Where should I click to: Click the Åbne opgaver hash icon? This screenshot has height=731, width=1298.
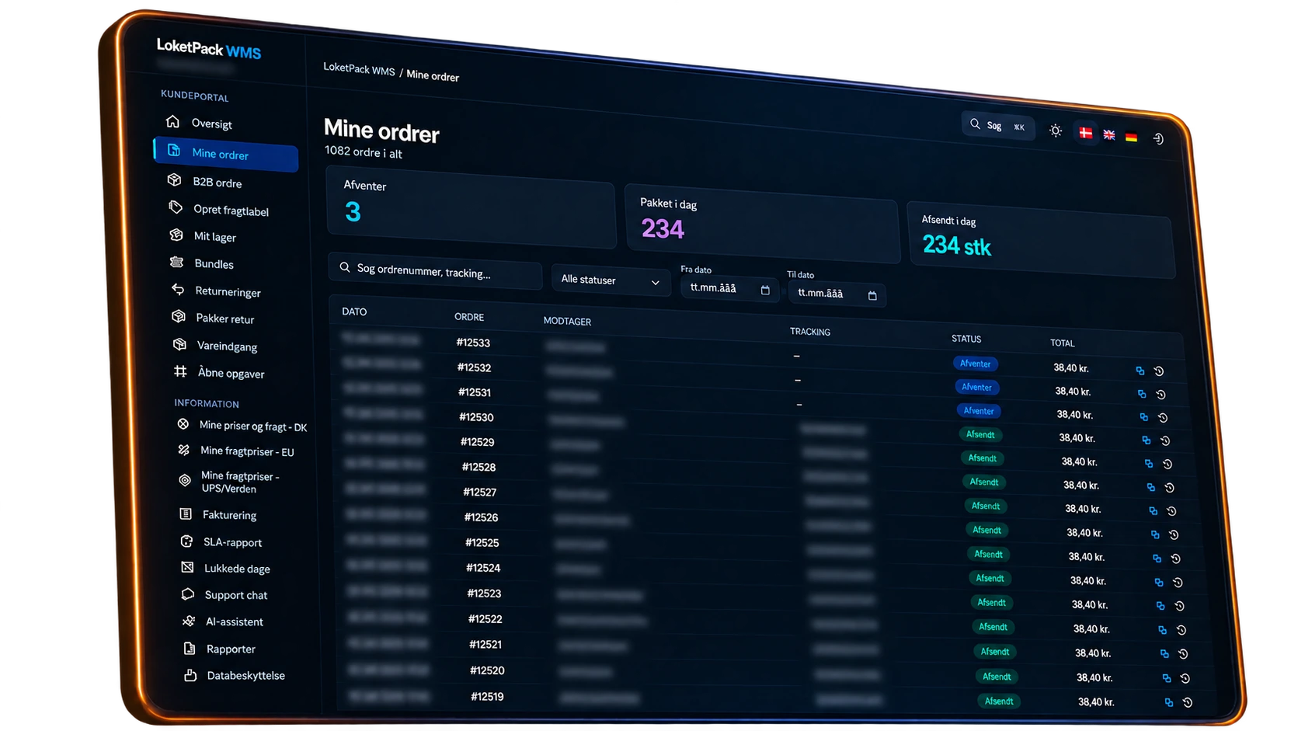coord(180,371)
